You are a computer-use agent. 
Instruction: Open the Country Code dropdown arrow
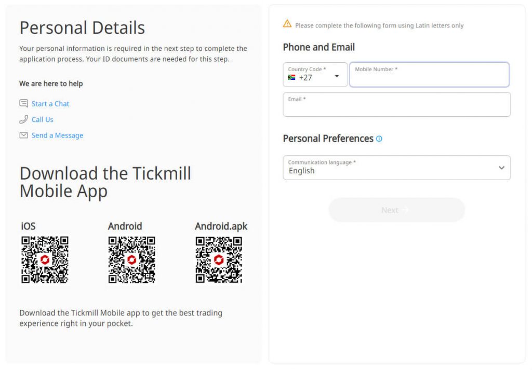pyautogui.click(x=337, y=76)
